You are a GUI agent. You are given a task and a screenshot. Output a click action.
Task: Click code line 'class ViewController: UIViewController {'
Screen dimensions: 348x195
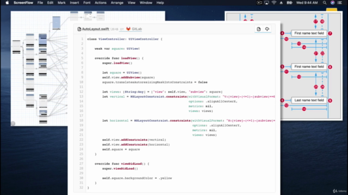pos(125,39)
